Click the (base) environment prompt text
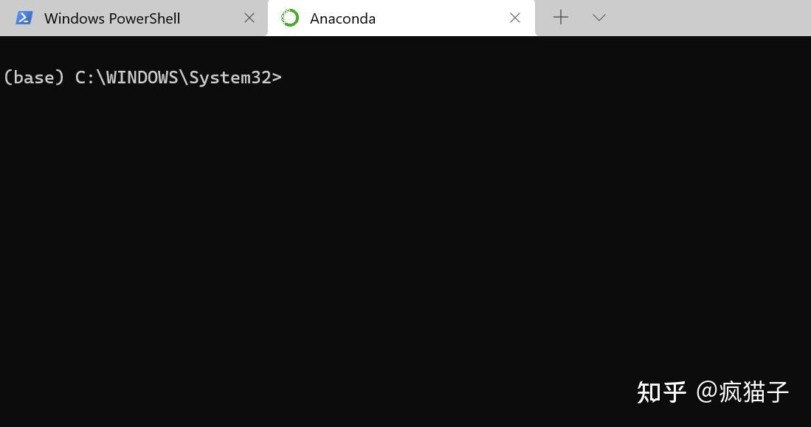Image resolution: width=811 pixels, height=427 pixels. click(x=33, y=77)
